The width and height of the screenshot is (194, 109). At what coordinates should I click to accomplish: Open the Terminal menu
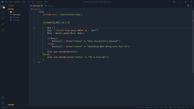point(39,2)
